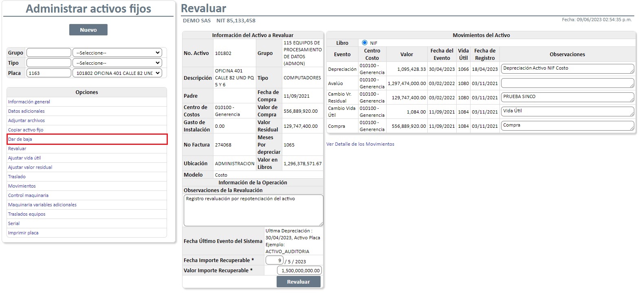Screen dimensions: 640x293
Task: Click the Placa field containing 1163
Action: pos(49,73)
